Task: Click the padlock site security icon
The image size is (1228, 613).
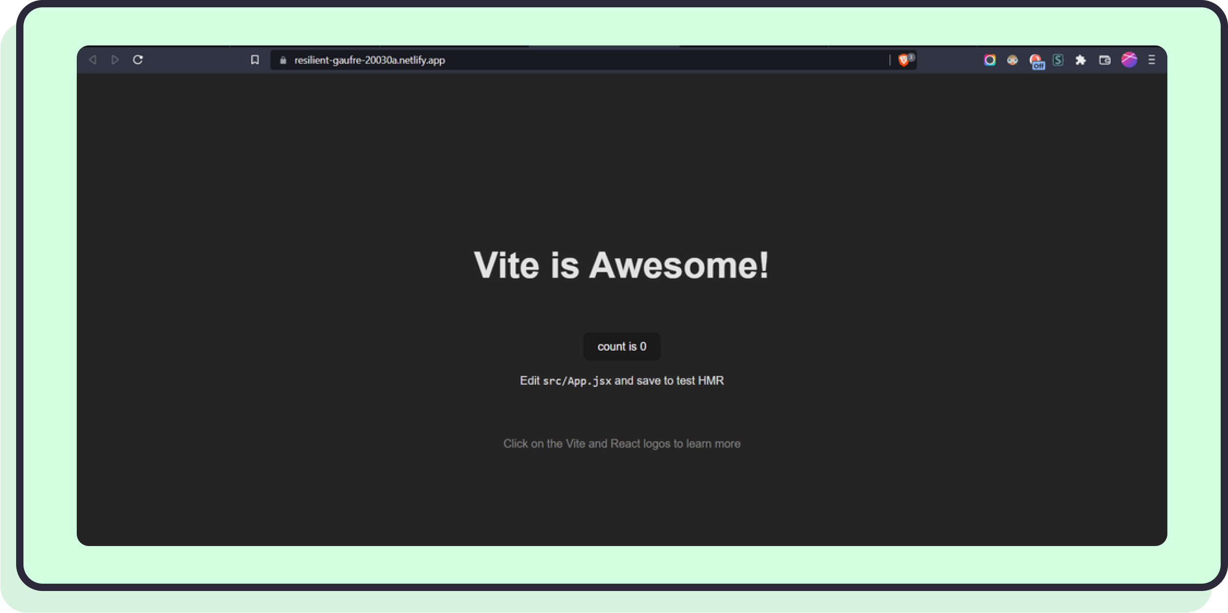Action: tap(283, 60)
